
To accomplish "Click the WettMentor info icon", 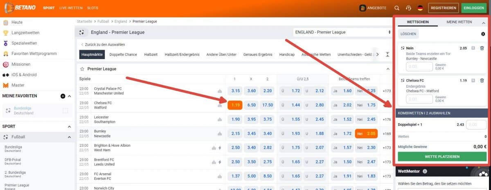I will [425, 172].
